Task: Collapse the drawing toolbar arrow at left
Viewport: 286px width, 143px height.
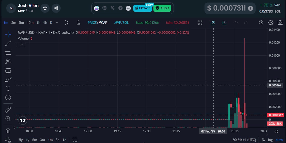Action: tap(14, 128)
